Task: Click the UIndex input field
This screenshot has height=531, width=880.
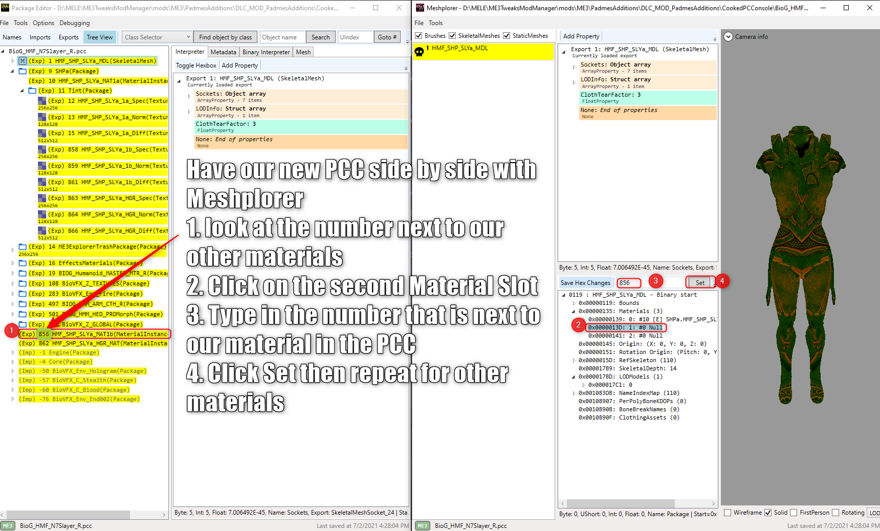Action: (356, 37)
